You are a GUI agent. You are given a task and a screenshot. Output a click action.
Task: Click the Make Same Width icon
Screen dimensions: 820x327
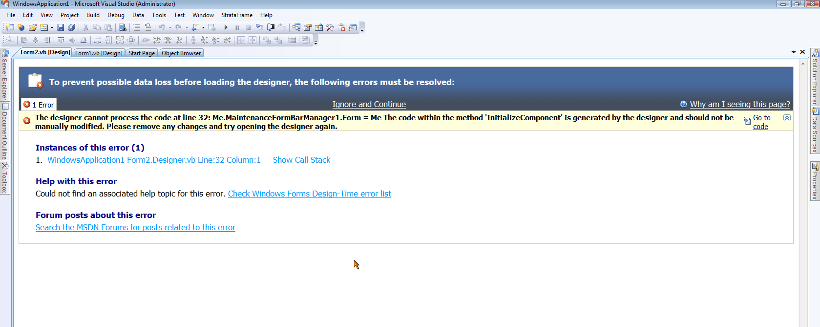[97, 40]
